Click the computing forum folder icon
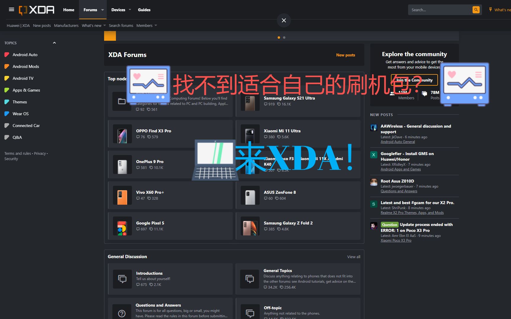This screenshot has width=511, height=319. click(122, 101)
